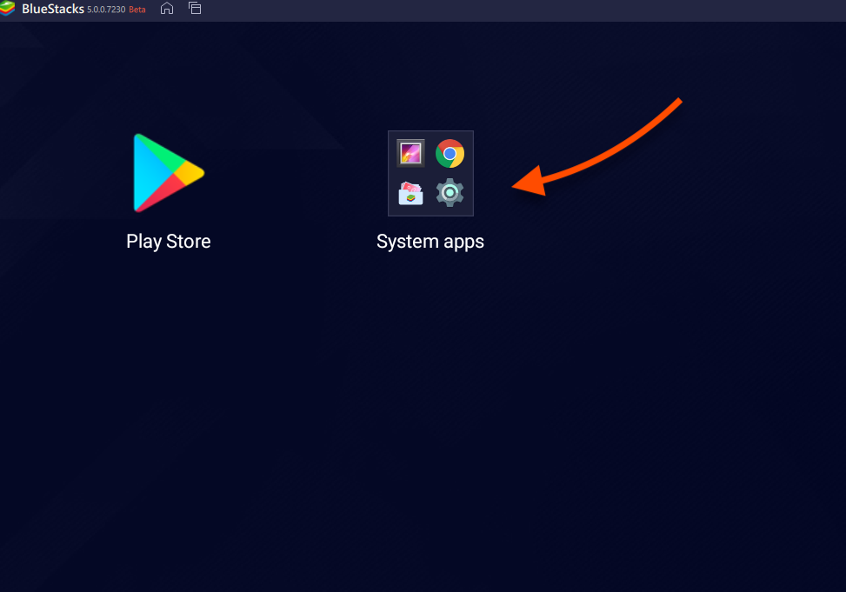Open the BlueStacks media folder app
This screenshot has width=846, height=592.
(409, 193)
